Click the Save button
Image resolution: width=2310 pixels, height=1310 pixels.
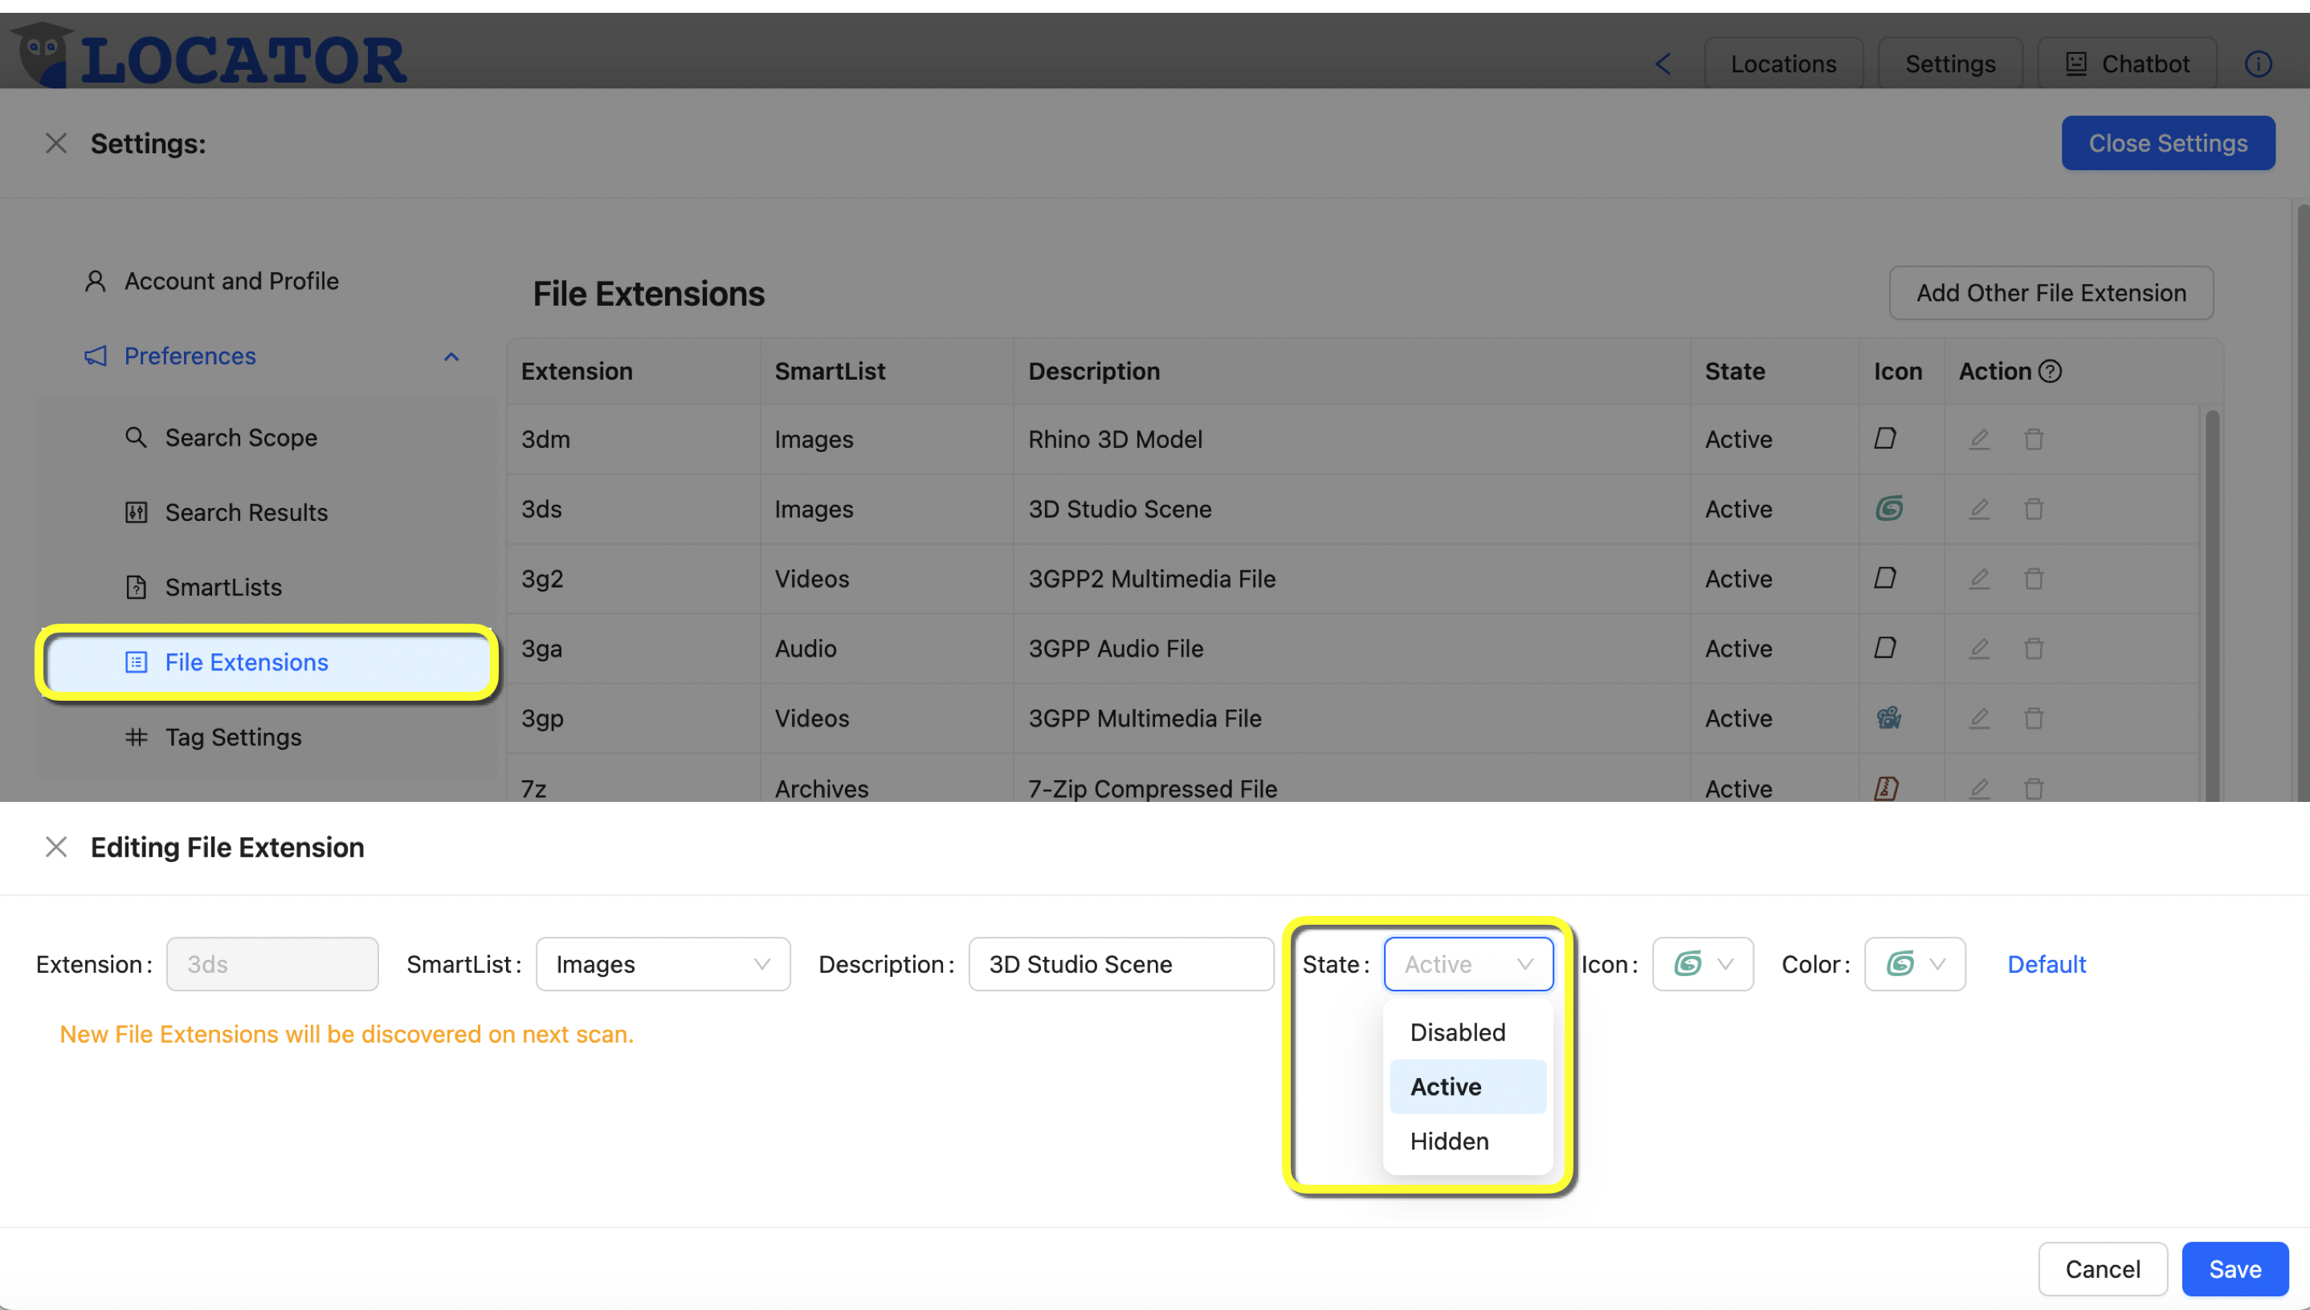[2234, 1268]
